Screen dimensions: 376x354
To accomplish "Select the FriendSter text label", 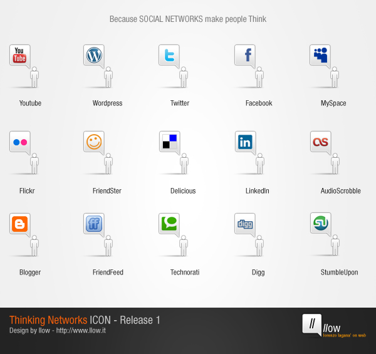I will coord(107,191).
